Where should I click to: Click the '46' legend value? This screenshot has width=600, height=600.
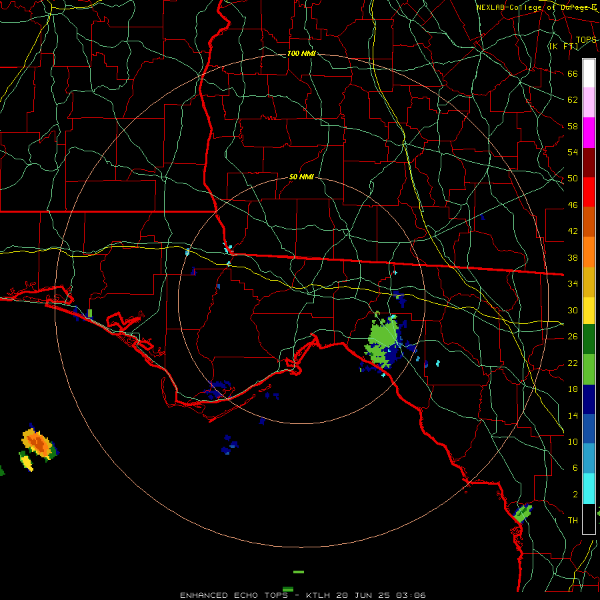pos(573,205)
